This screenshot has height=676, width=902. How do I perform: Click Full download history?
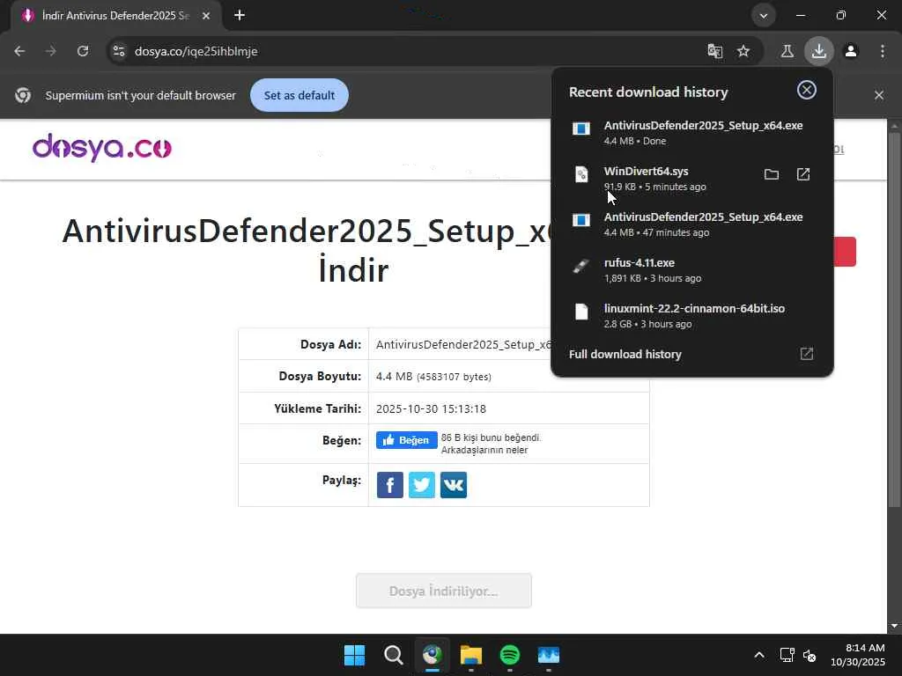(625, 354)
